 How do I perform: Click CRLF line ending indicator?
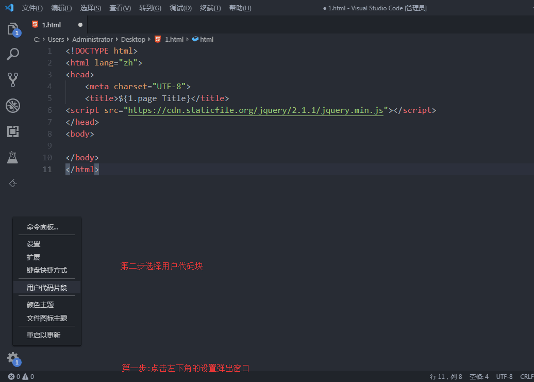click(x=526, y=376)
